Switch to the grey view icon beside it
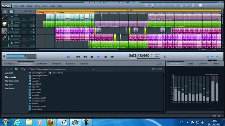The height and width of the screenshot is (126, 225). tap(5, 11)
